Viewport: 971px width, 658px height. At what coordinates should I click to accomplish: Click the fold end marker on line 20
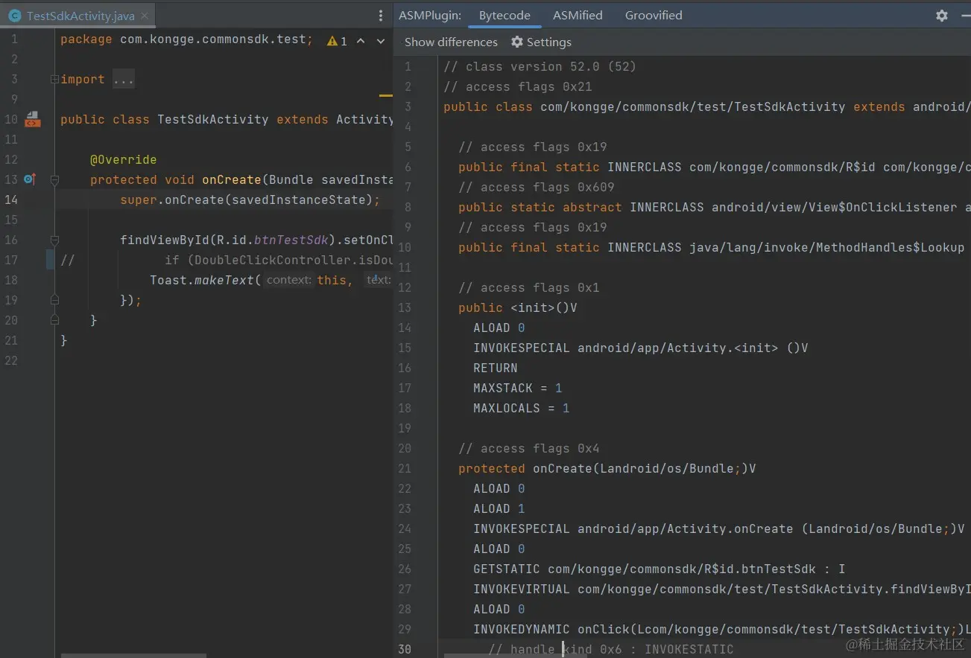point(54,320)
